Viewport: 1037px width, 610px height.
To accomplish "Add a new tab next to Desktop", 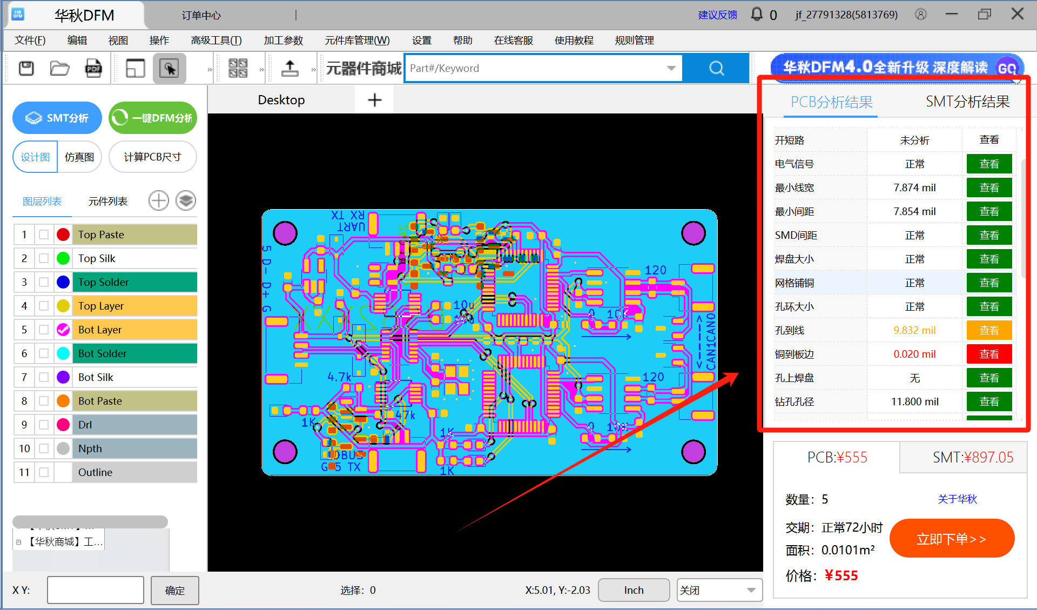I will coord(374,100).
